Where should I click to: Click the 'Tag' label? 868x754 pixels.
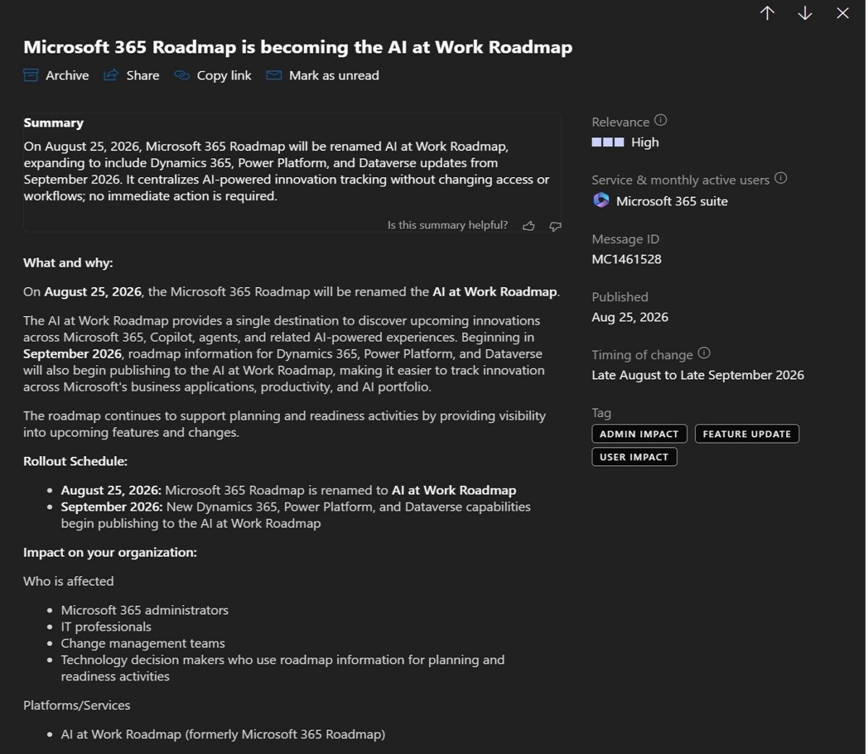pos(601,413)
